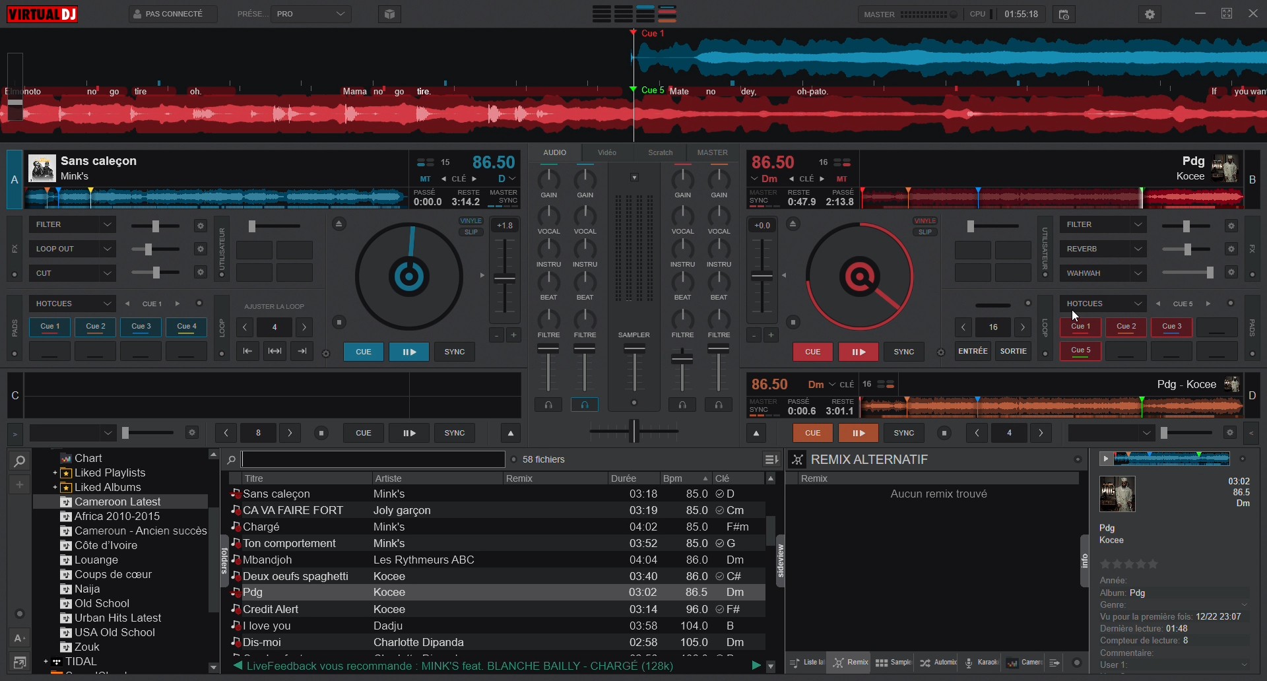Click the reloop middle button on deck A
The width and height of the screenshot is (1267, 681).
[275, 352]
